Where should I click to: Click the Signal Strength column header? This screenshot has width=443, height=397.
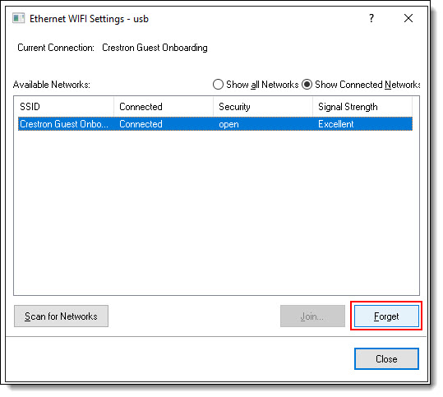(362, 107)
